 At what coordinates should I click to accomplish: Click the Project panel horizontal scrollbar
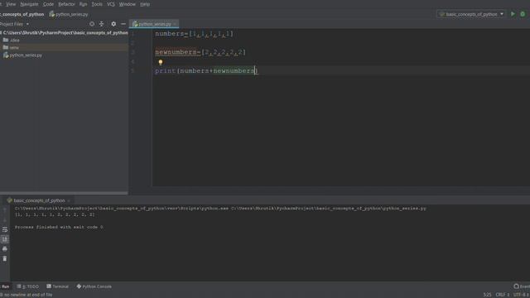pyautogui.click(x=64, y=193)
